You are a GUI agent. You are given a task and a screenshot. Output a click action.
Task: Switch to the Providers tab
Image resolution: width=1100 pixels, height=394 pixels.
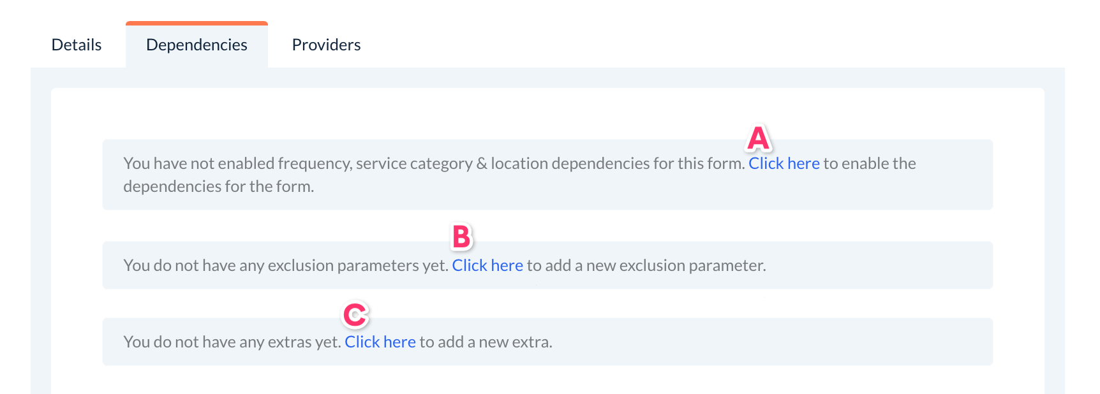[x=326, y=45]
